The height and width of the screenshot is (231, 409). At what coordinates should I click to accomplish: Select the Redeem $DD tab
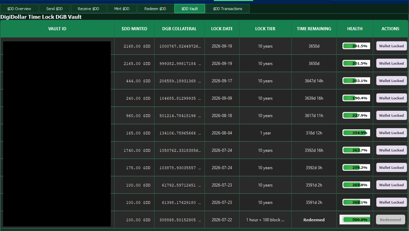point(155,9)
